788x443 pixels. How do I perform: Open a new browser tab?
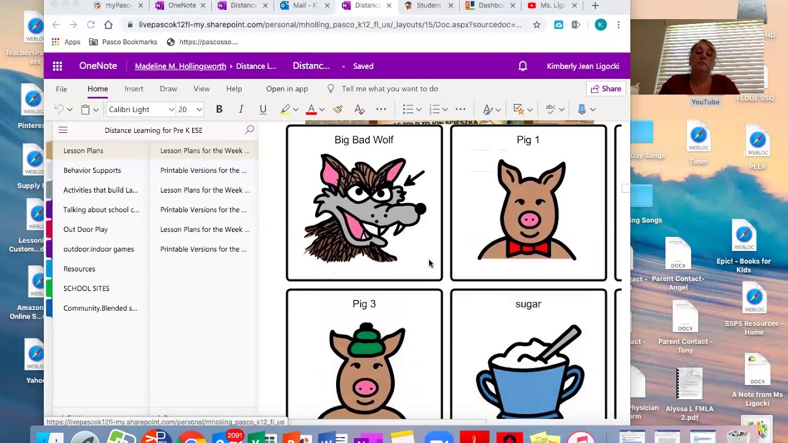pos(595,6)
